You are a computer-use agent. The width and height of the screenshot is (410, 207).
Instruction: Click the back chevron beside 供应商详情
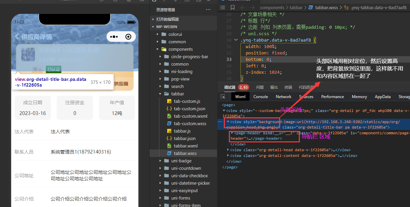pyautogui.click(x=17, y=37)
